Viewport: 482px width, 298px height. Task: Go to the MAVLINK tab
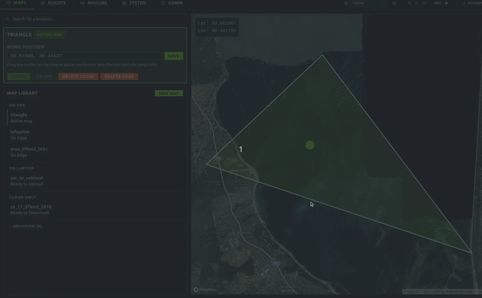94,3
